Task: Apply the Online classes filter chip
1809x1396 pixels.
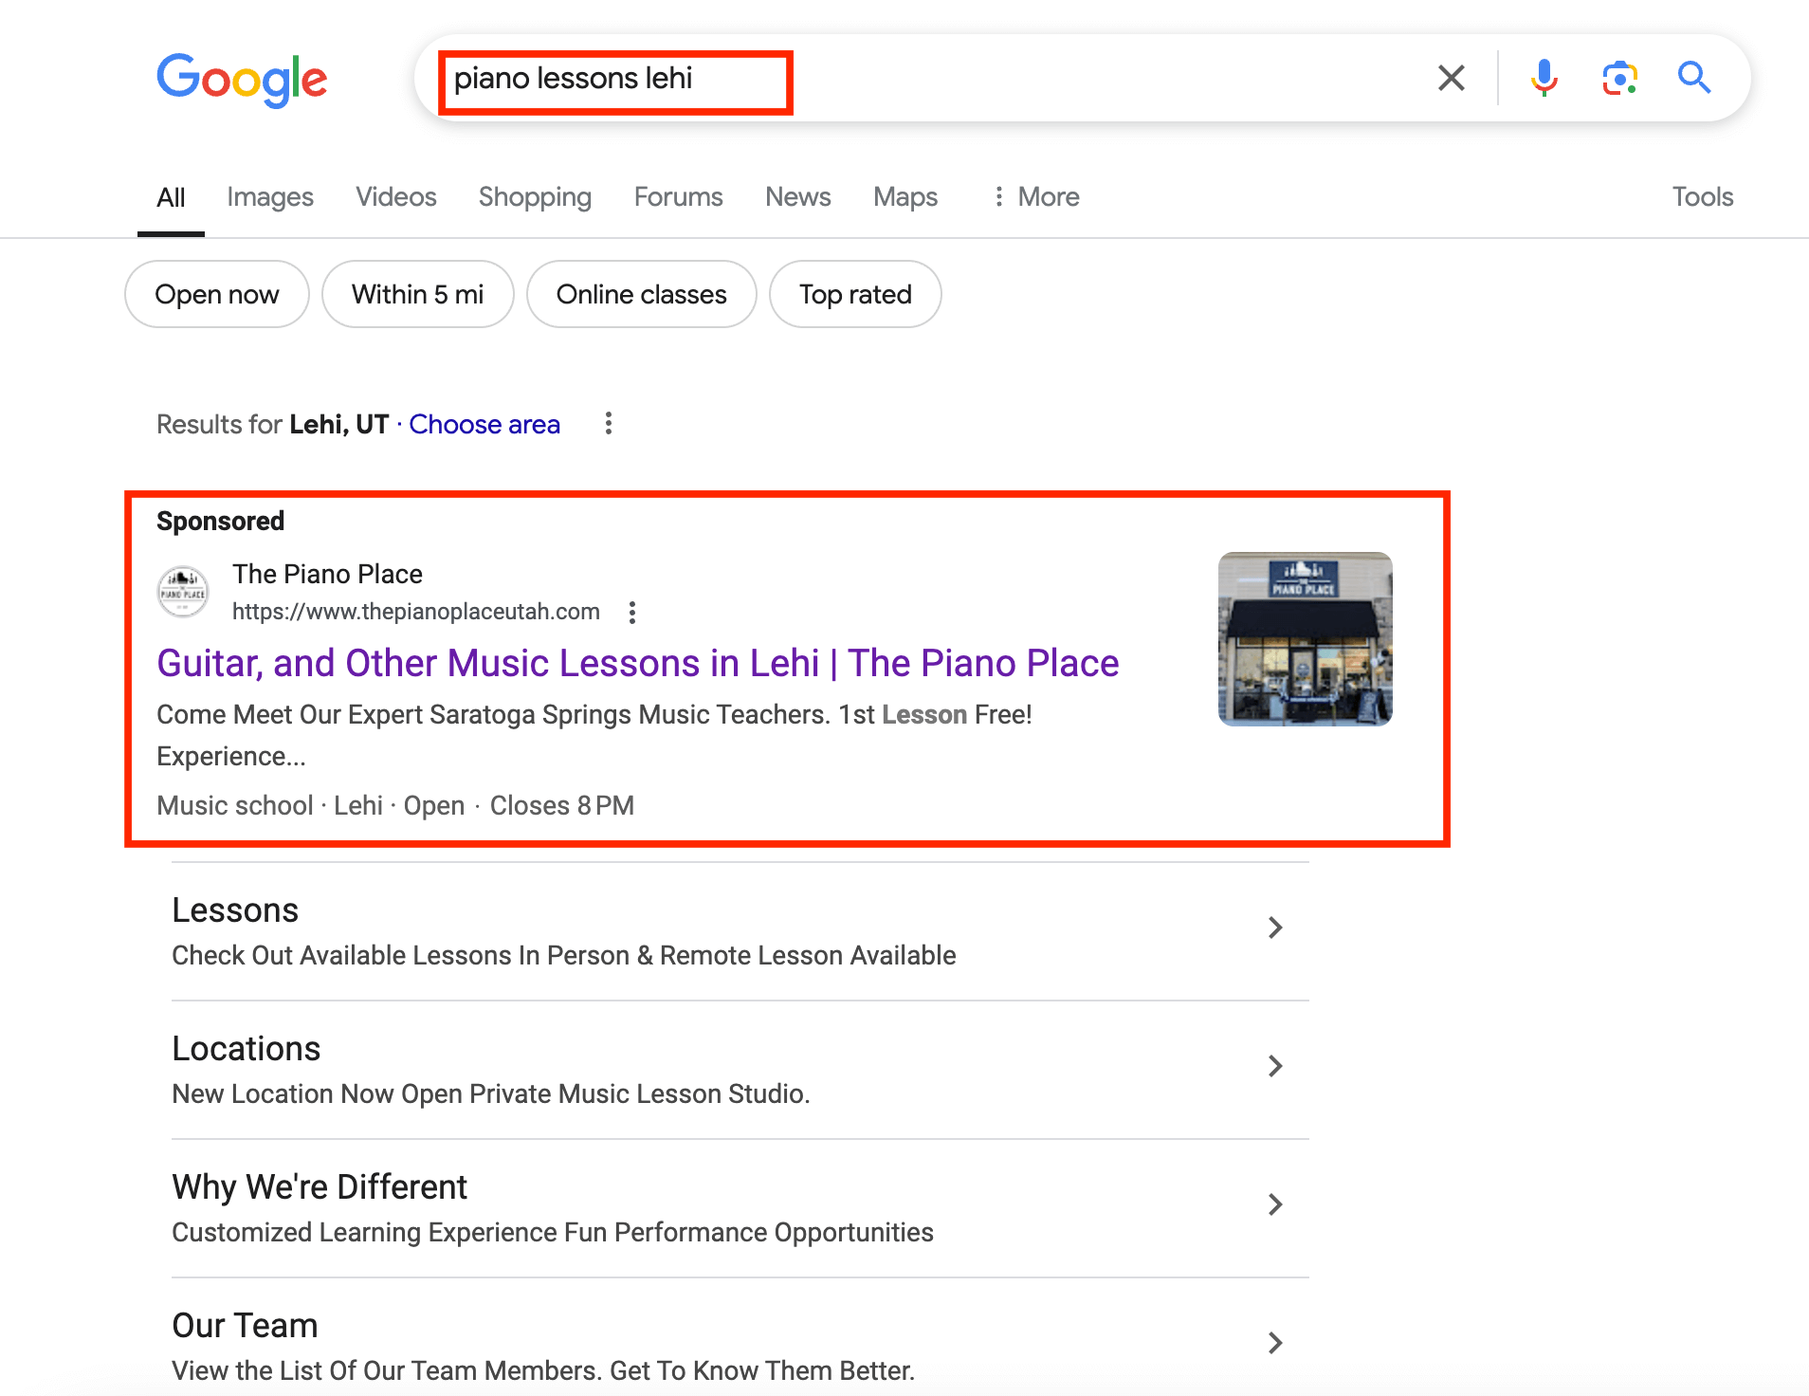Action: tap(642, 294)
